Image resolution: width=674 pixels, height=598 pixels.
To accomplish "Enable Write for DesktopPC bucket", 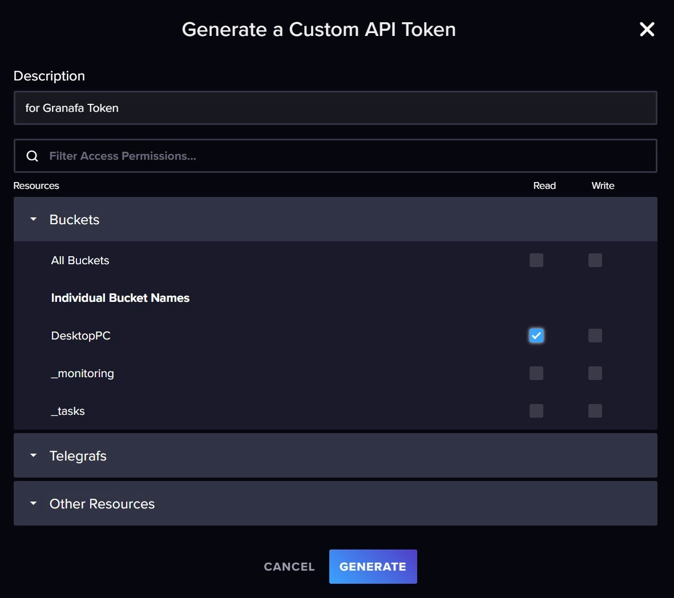I will click(x=595, y=336).
